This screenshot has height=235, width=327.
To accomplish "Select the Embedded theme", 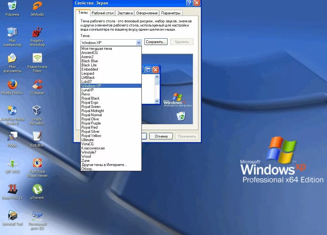I will [111, 69].
